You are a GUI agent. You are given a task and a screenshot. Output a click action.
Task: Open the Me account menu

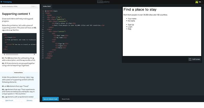200,2
